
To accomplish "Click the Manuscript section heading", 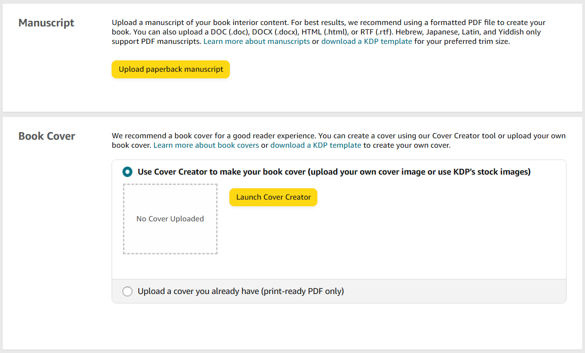I will click(46, 23).
